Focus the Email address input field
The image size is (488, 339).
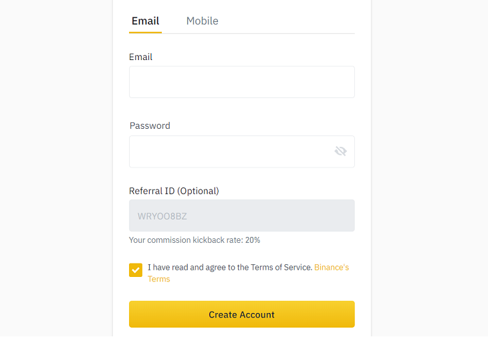[242, 82]
